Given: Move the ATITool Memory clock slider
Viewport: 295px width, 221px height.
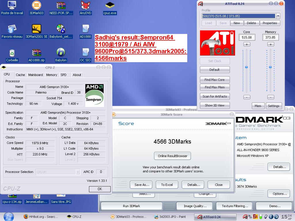Looking at the screenshot, I should click(270, 67).
